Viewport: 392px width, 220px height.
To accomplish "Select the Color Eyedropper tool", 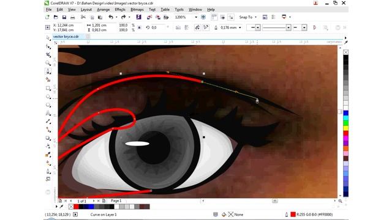I will 48,155.
